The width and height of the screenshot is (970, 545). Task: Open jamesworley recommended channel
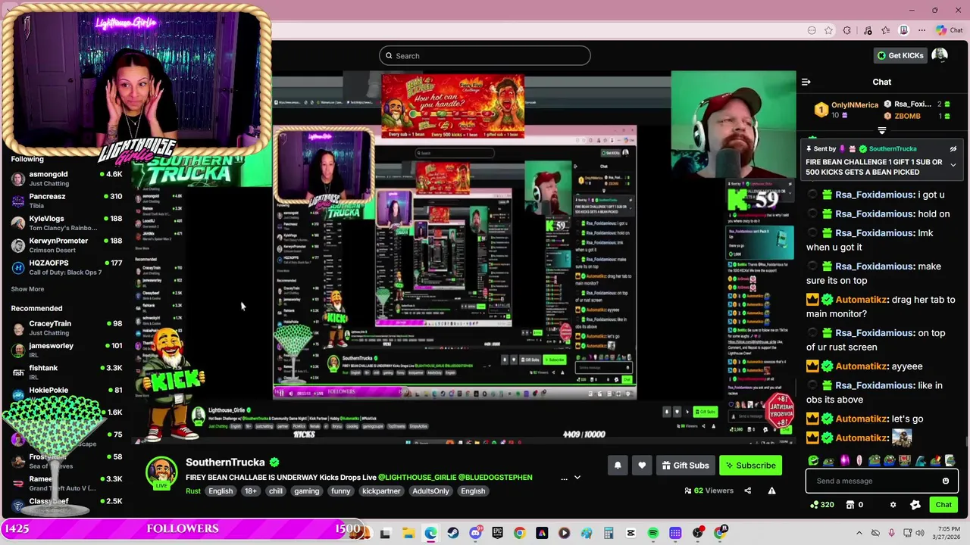67,350
